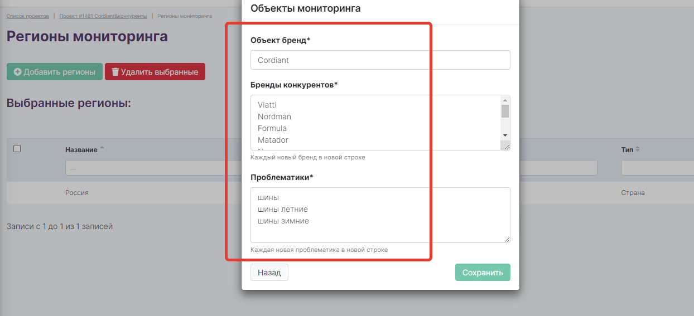Click inside the Бренды конкурентов textarea
This screenshot has height=316, width=694.
coord(374,123)
